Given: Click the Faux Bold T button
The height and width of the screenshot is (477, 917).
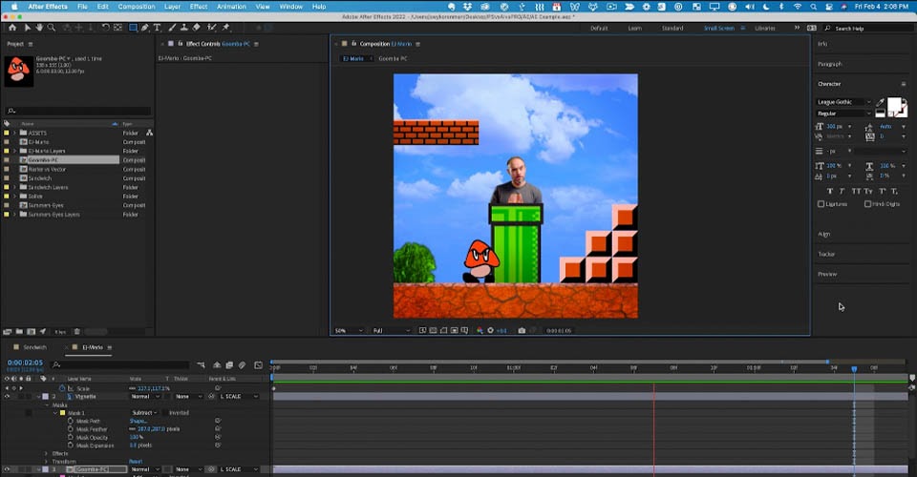Looking at the screenshot, I should tap(830, 191).
